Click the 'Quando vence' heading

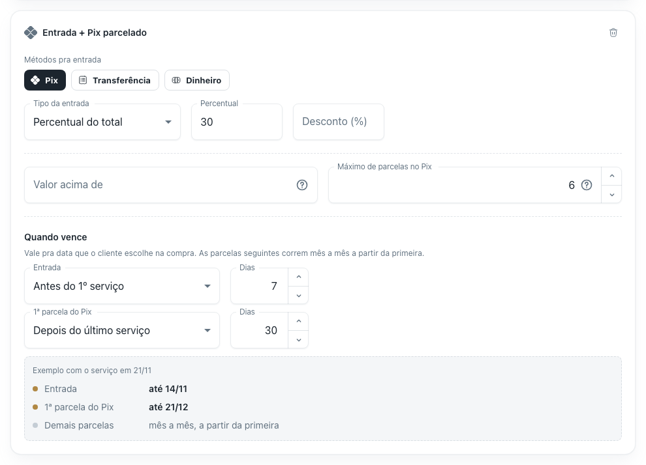tap(55, 237)
